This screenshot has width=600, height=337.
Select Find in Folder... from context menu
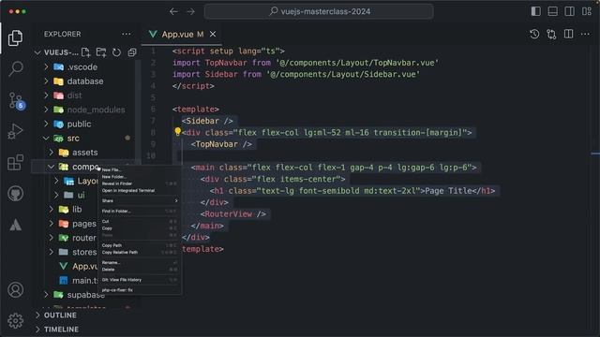tap(140, 211)
